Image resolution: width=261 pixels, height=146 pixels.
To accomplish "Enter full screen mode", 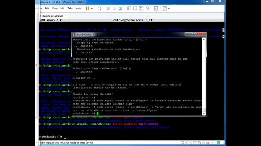I will [x=141, y=9].
